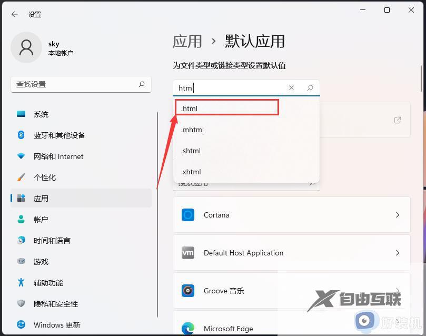Click the 网络和 Internet sidebar icon
The image size is (426, 336).
pyautogui.click(x=21, y=156)
